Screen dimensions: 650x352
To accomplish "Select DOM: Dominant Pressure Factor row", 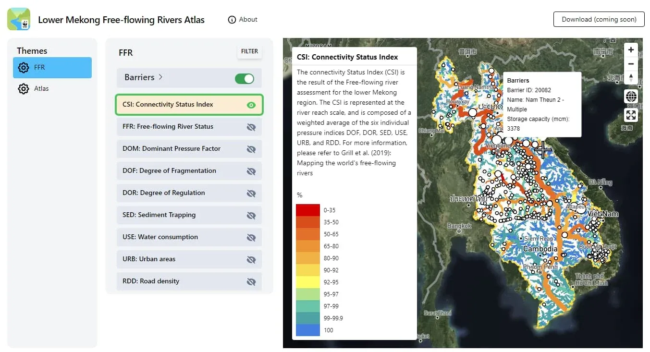I will pos(189,149).
